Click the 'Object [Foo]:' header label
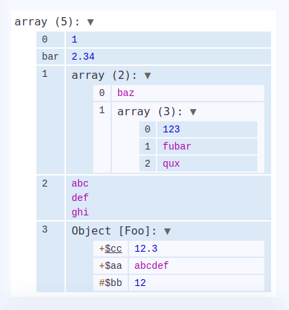Screen dimensions: 289x310 pos(114,231)
